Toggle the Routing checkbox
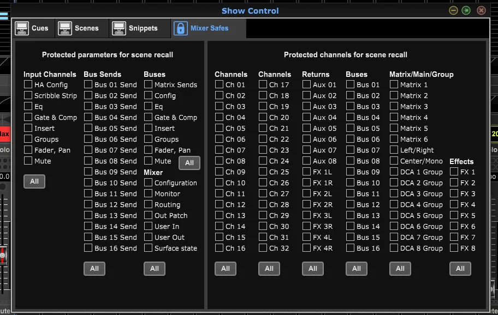The width and height of the screenshot is (498, 315). click(148, 204)
